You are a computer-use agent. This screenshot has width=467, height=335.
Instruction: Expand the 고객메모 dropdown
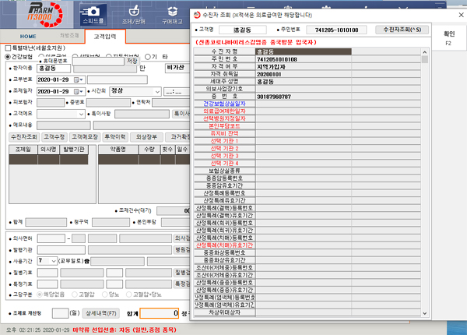[x=81, y=115]
